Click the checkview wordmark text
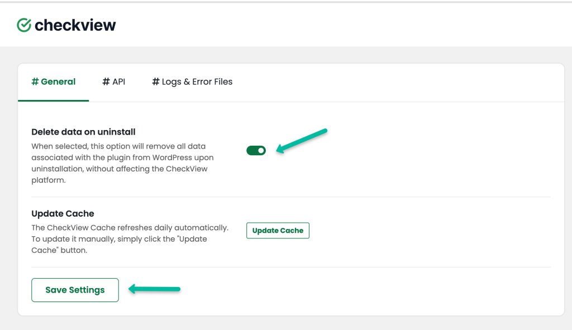 [75, 25]
